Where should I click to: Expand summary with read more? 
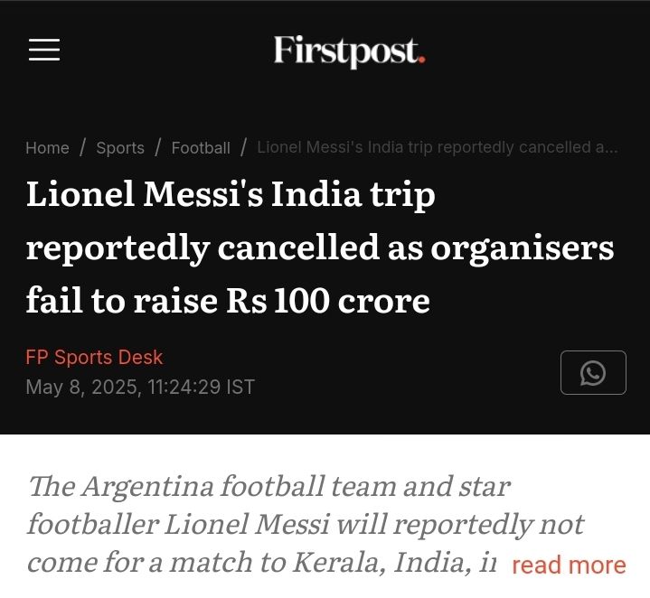(x=569, y=565)
